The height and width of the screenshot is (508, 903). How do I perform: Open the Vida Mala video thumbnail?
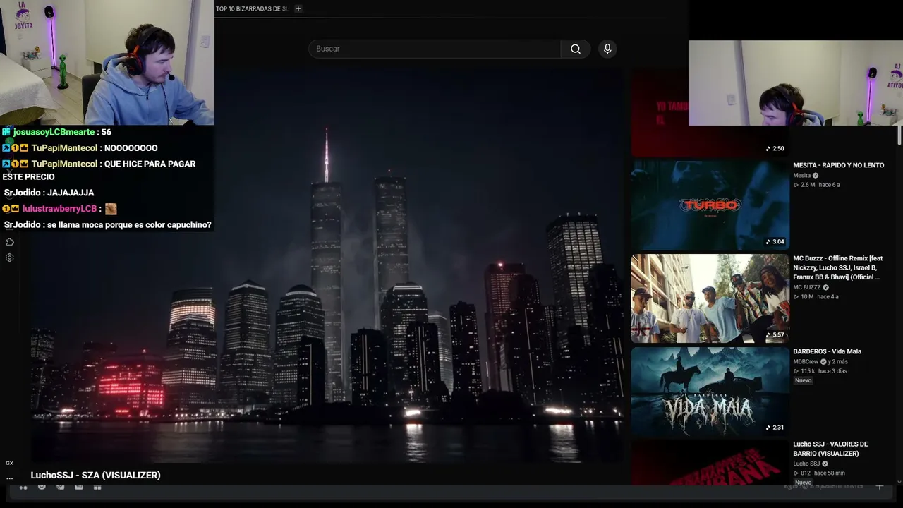(x=710, y=392)
